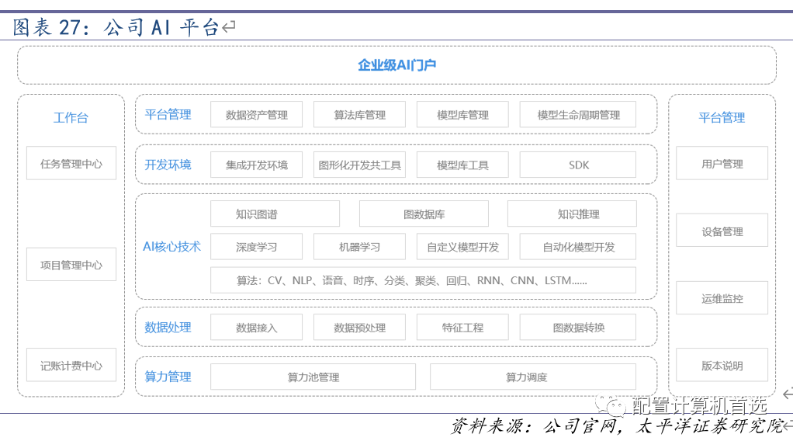Select the 数据资产管理 box
The height and width of the screenshot is (441, 793).
(256, 114)
